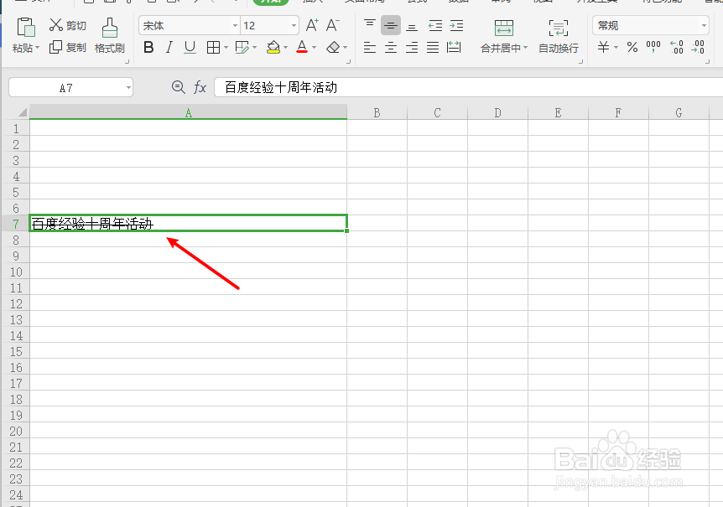Click the draw border table style icon

242,47
